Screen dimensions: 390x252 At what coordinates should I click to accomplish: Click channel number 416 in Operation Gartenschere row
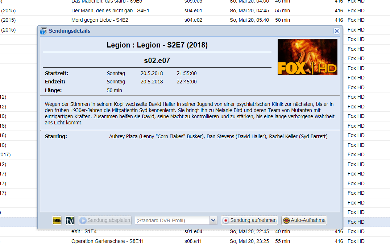click(x=339, y=241)
